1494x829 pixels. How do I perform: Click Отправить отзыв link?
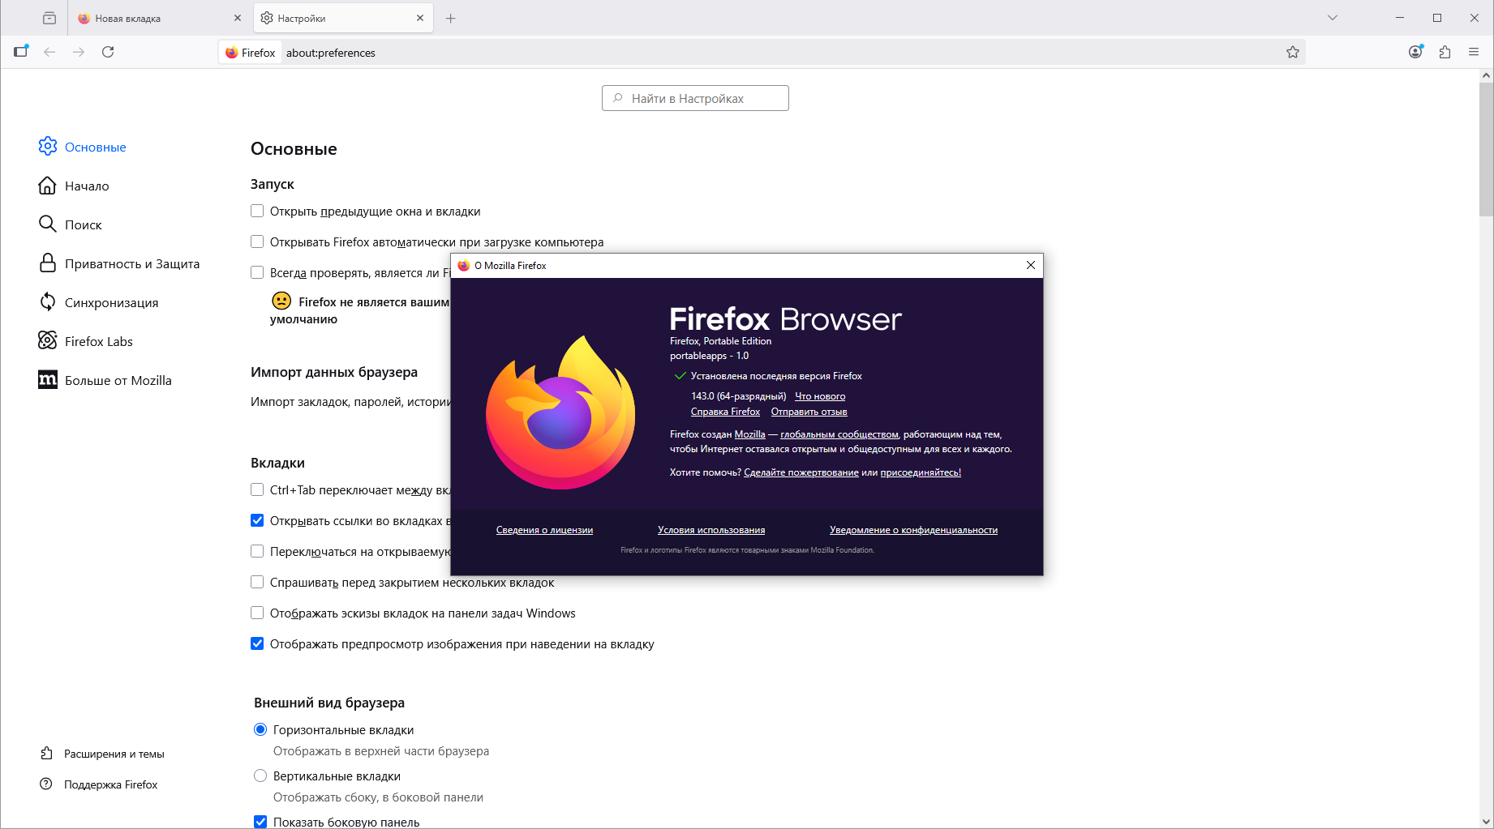click(809, 412)
